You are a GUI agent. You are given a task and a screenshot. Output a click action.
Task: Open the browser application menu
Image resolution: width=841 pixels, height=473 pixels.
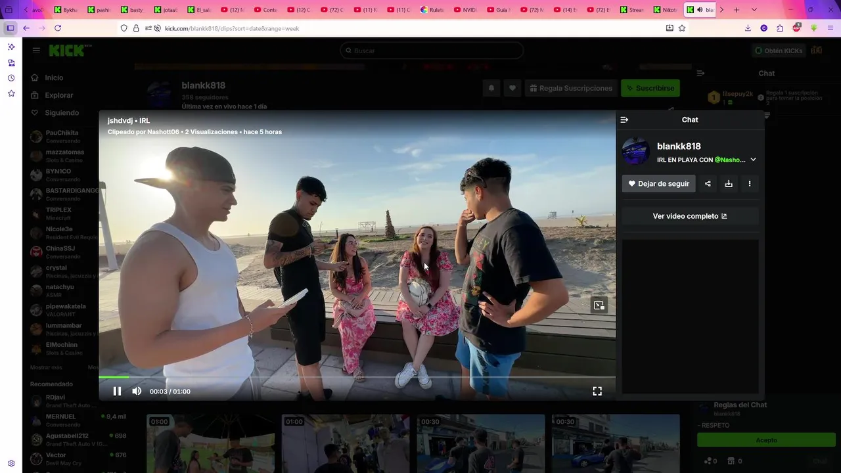831,28
